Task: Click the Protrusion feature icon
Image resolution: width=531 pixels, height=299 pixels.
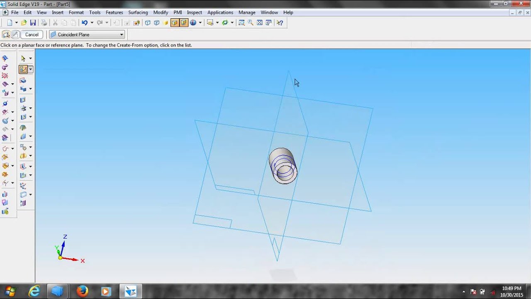Action: [x=23, y=81]
